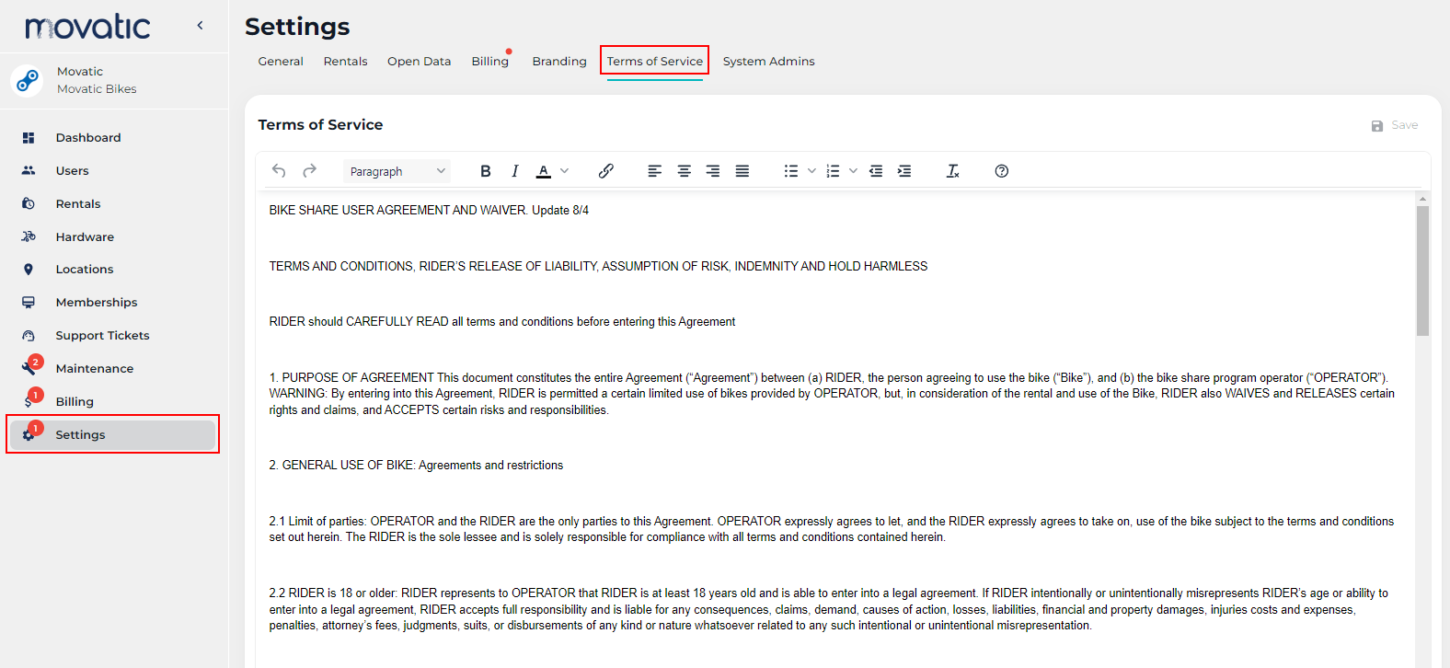Click the clear formatting icon
The height and width of the screenshot is (668, 1450).
[x=953, y=171]
